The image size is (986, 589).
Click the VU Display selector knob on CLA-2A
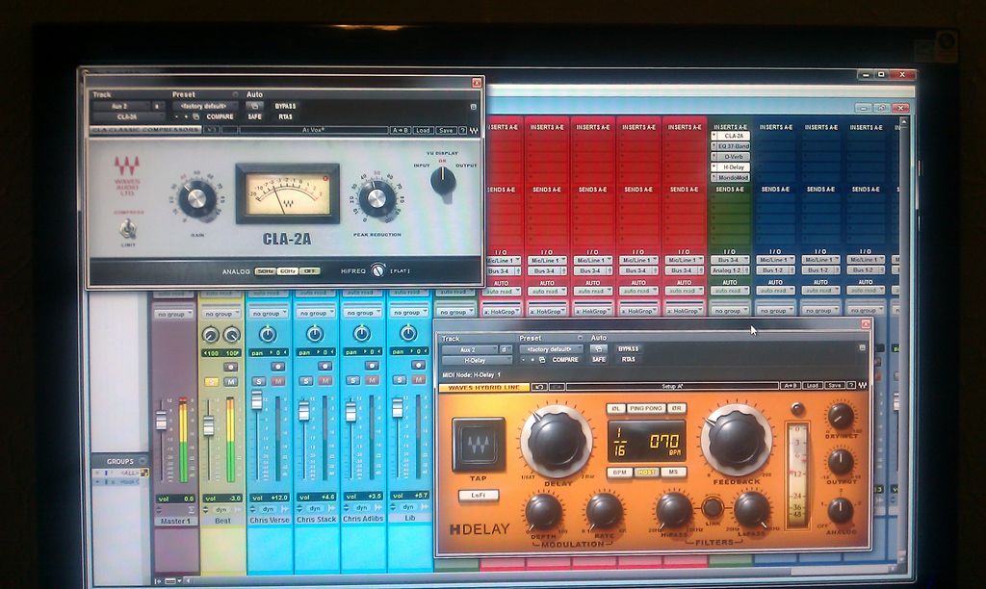(443, 182)
